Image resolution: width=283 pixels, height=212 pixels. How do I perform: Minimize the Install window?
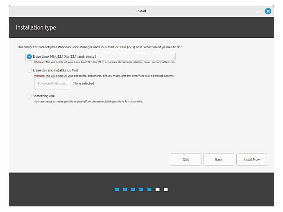click(x=258, y=11)
